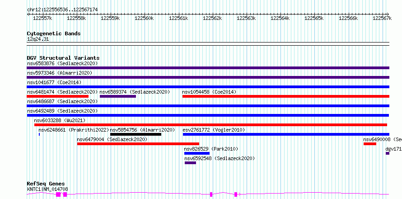Click the tiny blue marker under nsv6248661
The width and height of the screenshot is (402, 199).
click(x=39, y=134)
